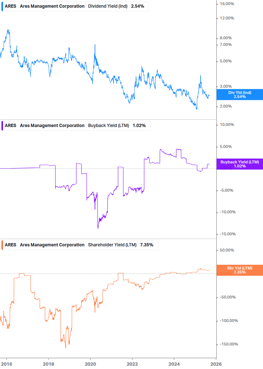This screenshot has width=263, height=369.
Task: Click the 2.00% tick on the dividend yield axis
Action: [226, 106]
